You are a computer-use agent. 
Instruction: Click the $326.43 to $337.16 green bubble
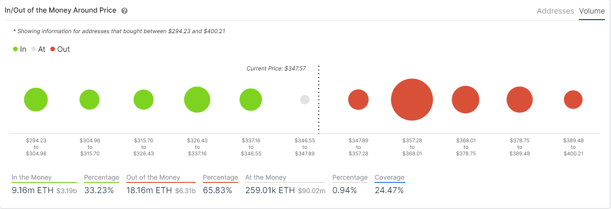(197, 99)
